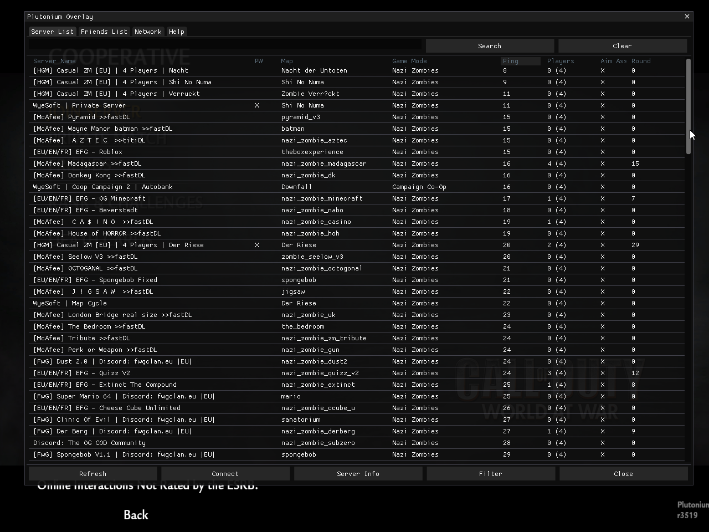Click map name 'nazi_zombie_aztec'
This screenshot has width=709, height=532.
point(314,140)
